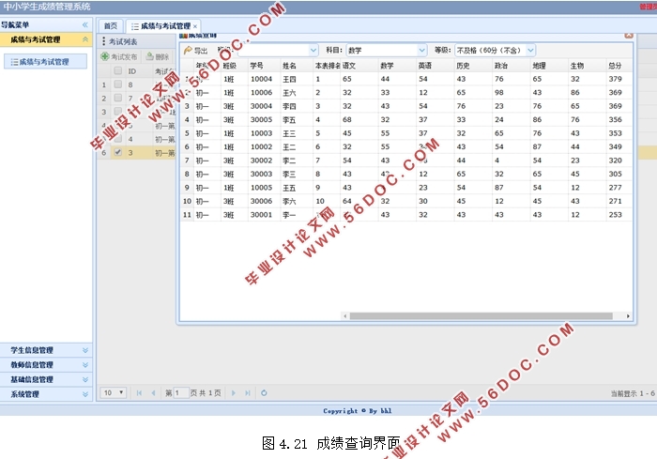657x459 pixels.
Task: Open the page size dropdown showing 10
Action: [x=114, y=392]
